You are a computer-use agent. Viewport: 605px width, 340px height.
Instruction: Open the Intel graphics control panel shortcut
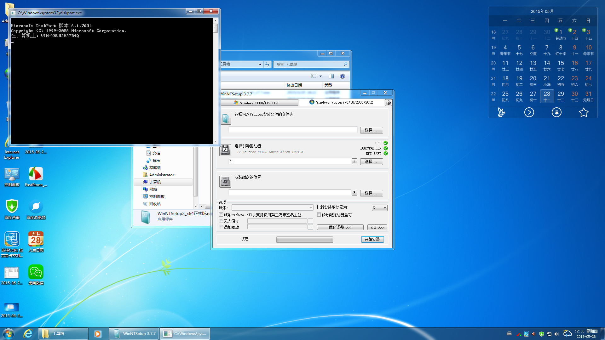point(12,245)
